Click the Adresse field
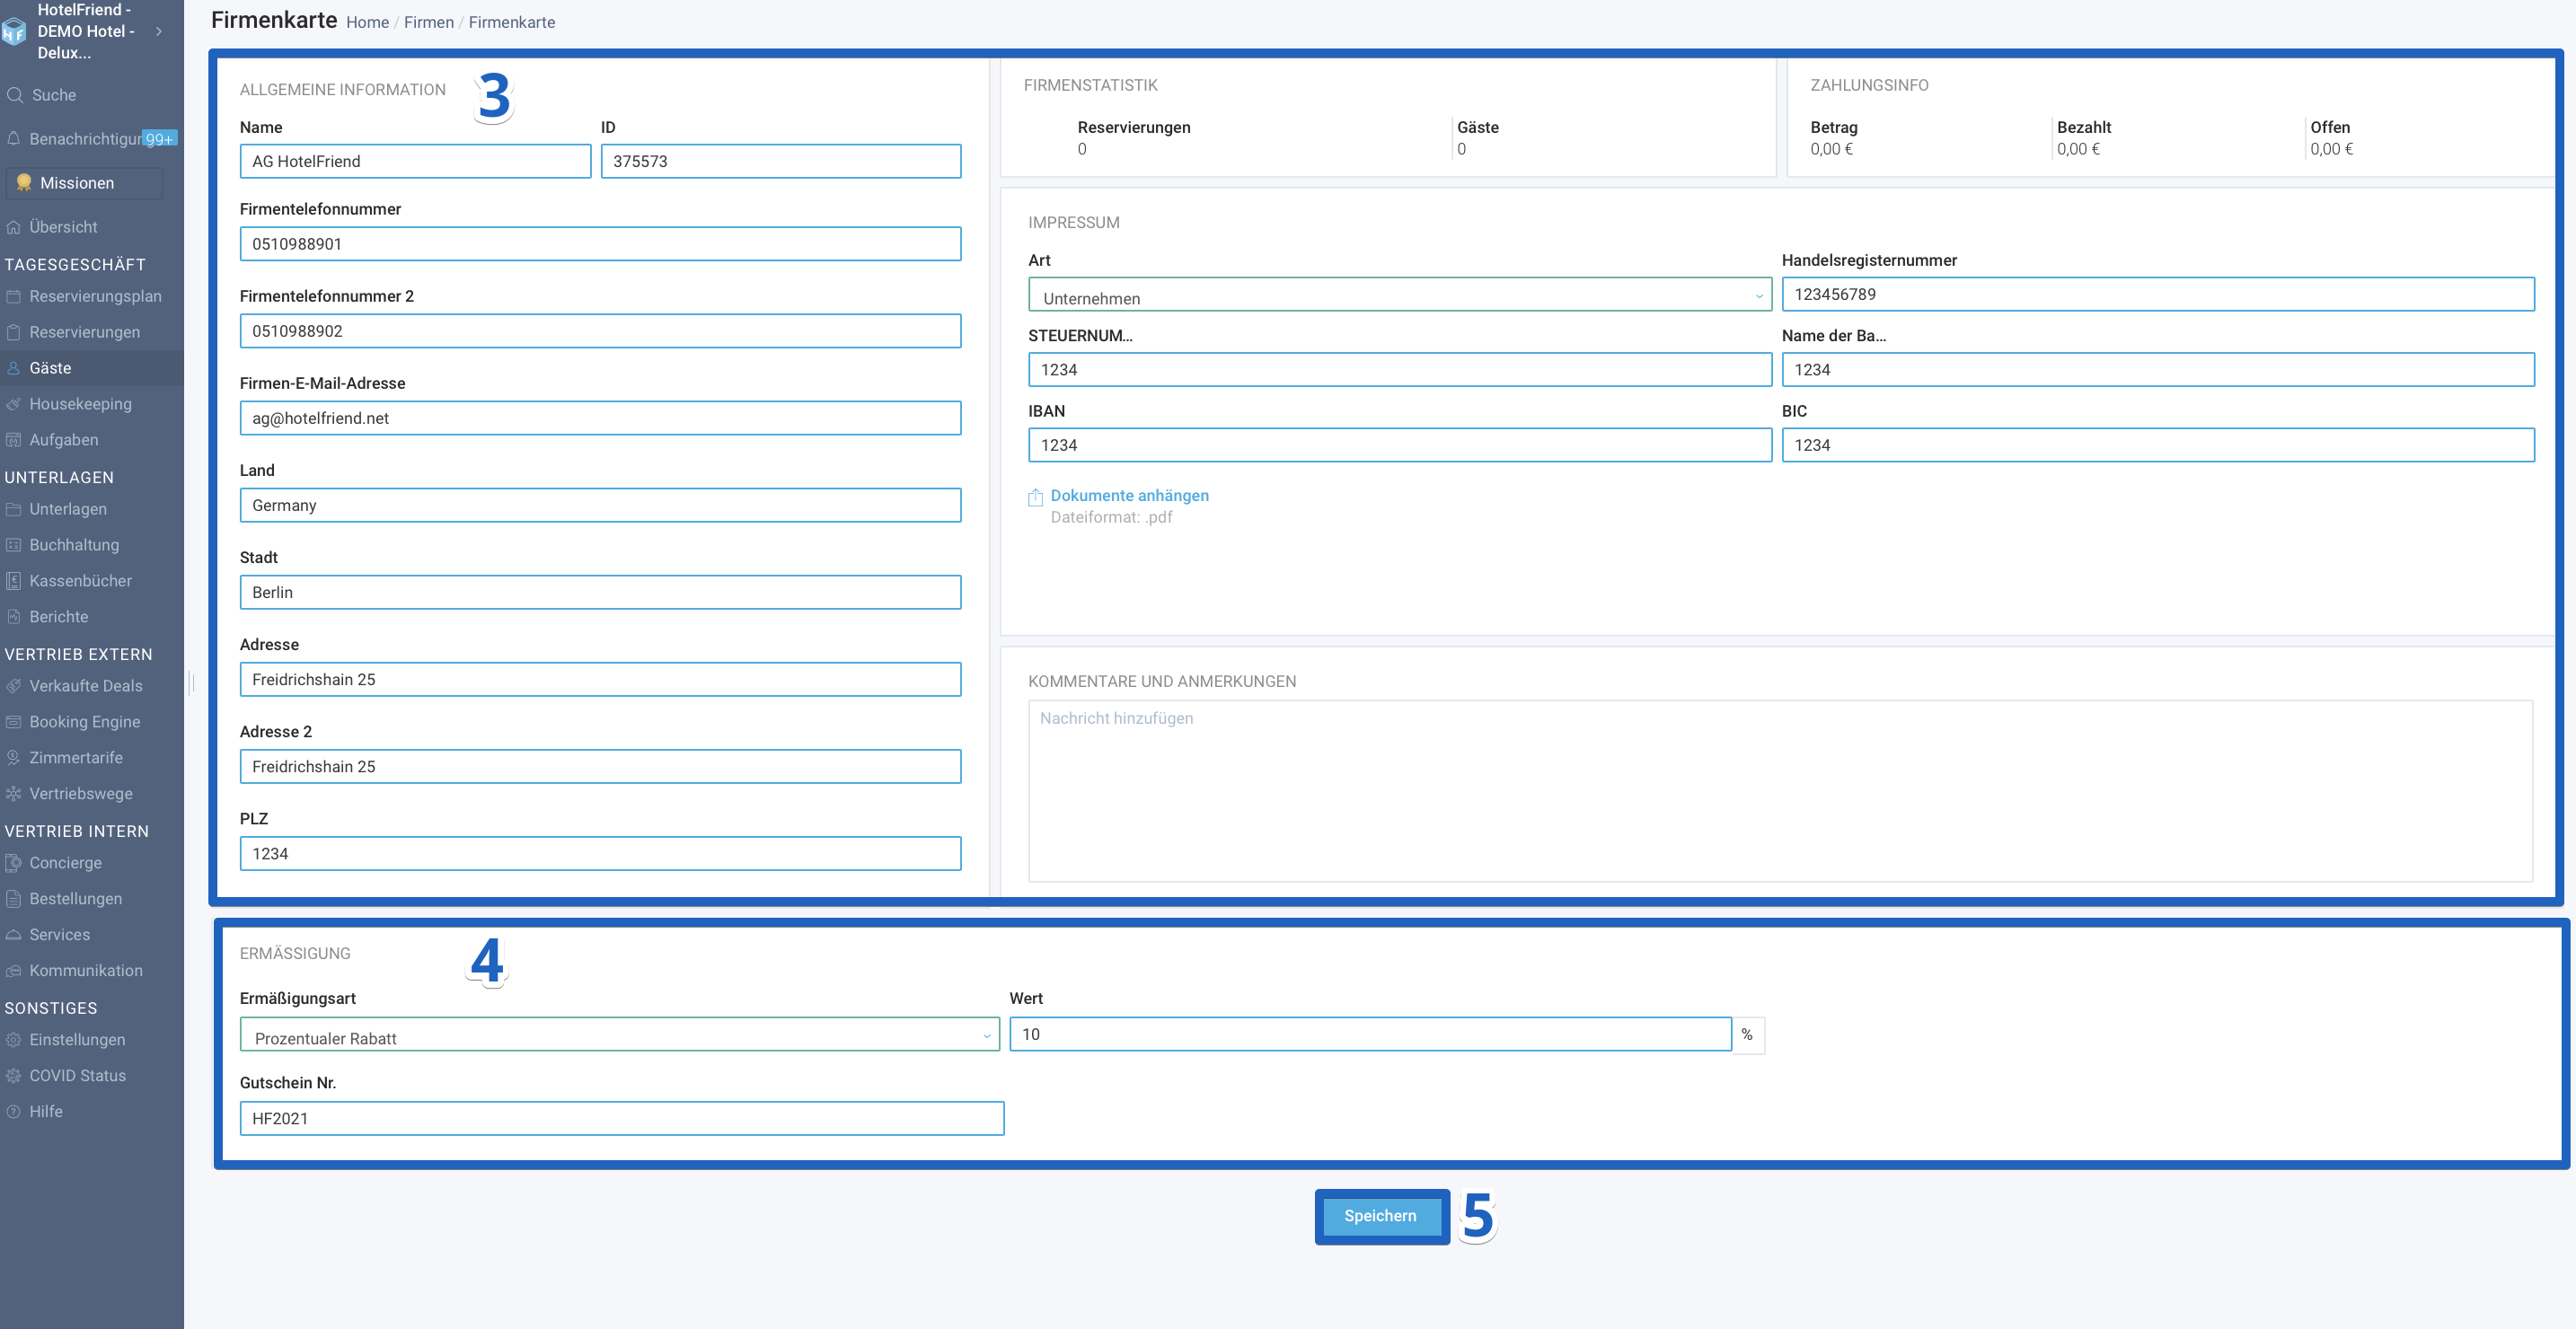This screenshot has width=2576, height=1329. coord(600,679)
